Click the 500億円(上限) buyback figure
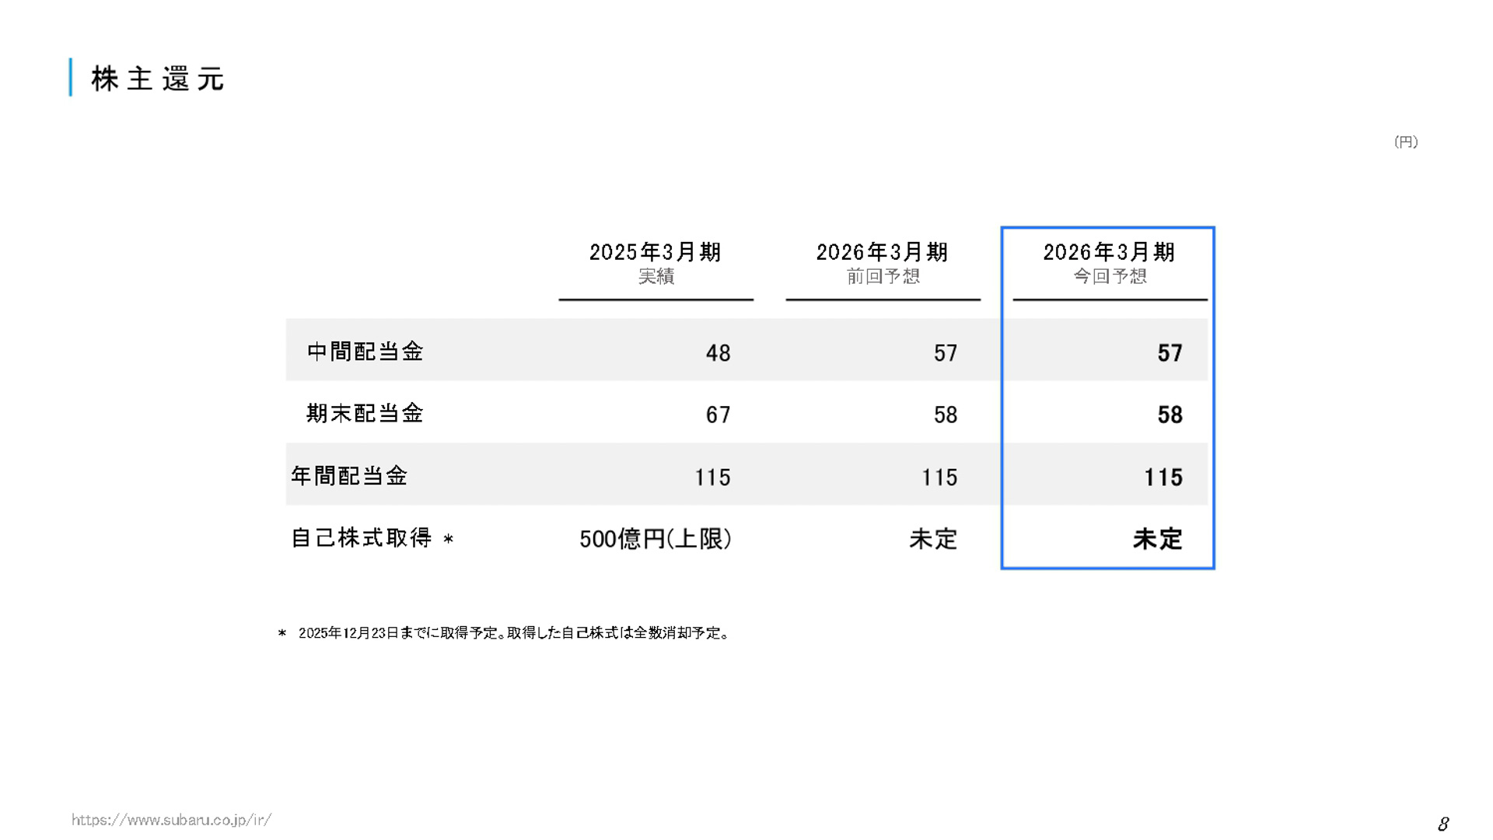This screenshot has height=840, width=1493. coord(656,539)
